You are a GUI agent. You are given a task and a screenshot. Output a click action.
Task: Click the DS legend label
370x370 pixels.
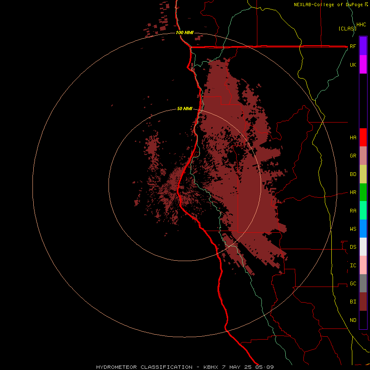(x=353, y=247)
